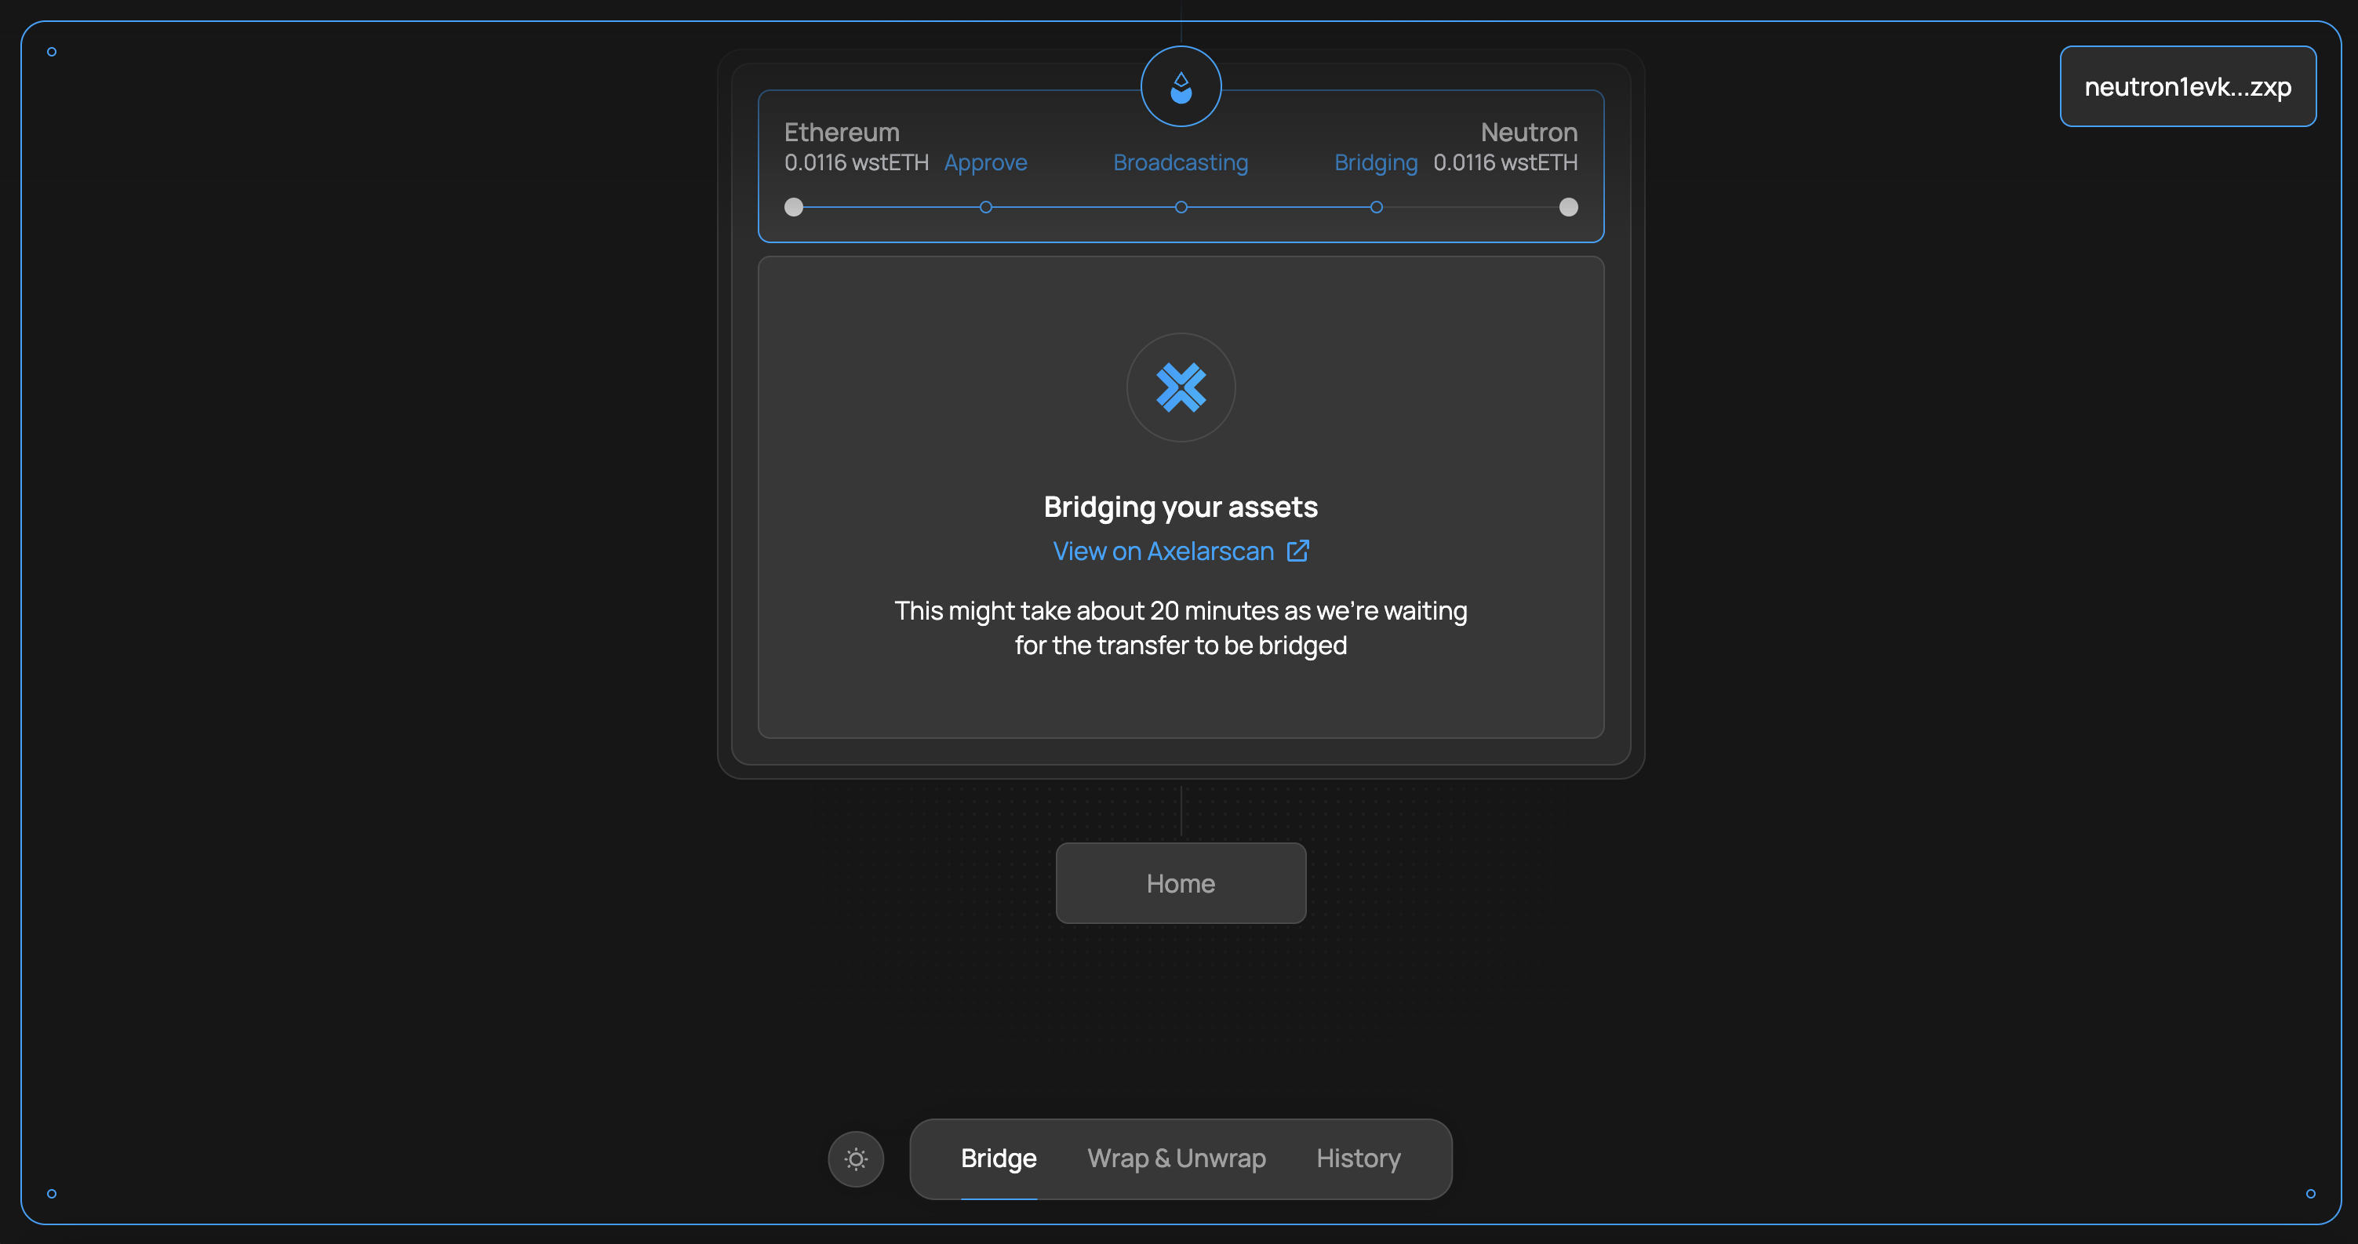Screen dimensions: 2358x1244
Task: Click the Bridging step label
Action: point(1376,163)
